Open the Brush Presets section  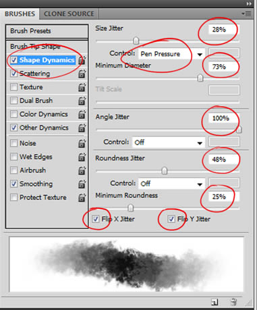(x=47, y=31)
